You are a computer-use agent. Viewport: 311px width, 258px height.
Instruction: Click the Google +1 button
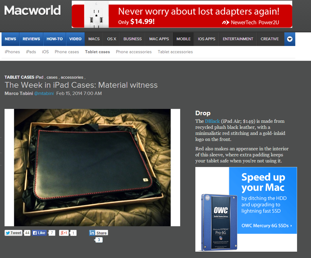(64, 233)
